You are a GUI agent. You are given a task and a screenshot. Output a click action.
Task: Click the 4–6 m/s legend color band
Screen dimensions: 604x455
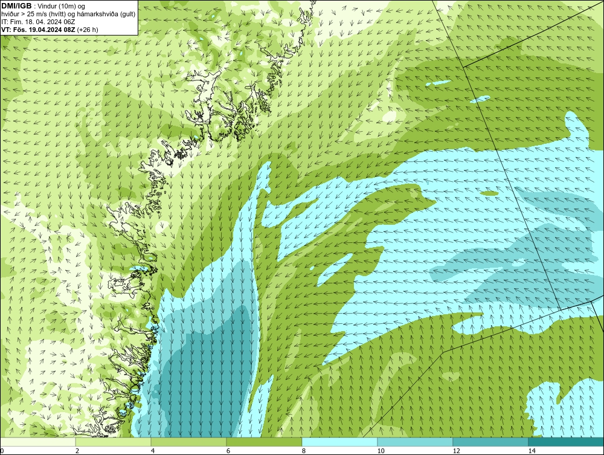tap(188, 442)
